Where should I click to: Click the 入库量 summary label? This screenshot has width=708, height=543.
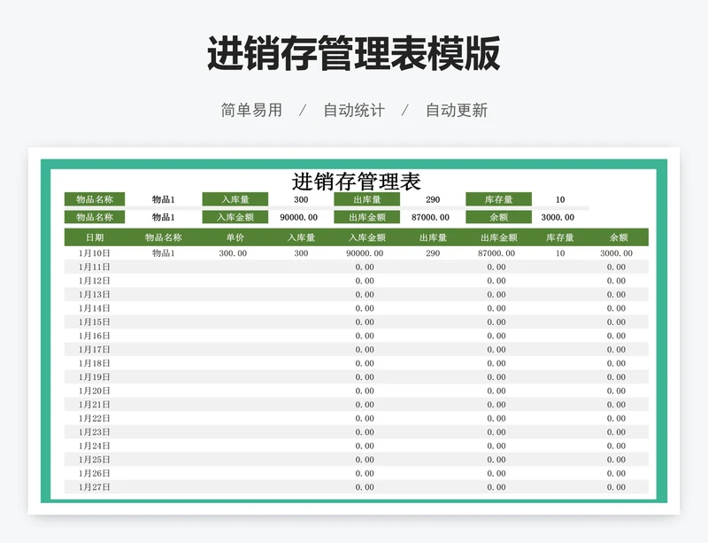(x=235, y=199)
